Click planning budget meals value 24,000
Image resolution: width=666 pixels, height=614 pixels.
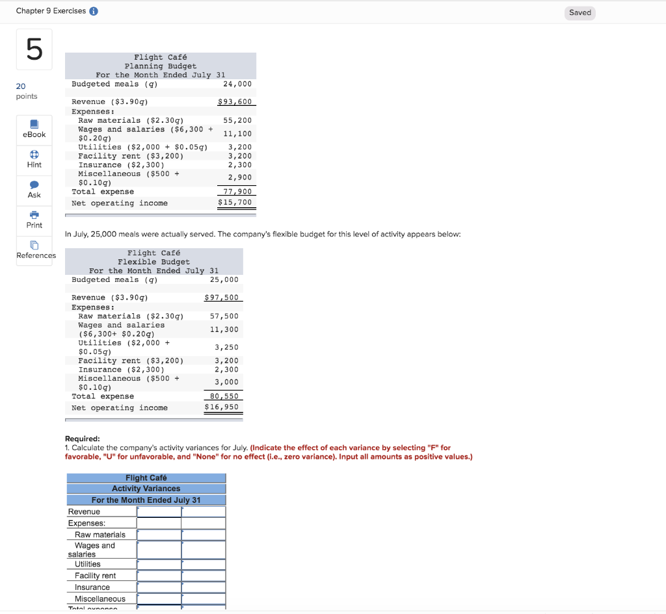(x=237, y=84)
